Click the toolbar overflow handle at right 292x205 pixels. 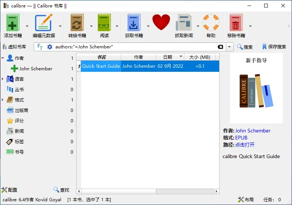pos(289,26)
